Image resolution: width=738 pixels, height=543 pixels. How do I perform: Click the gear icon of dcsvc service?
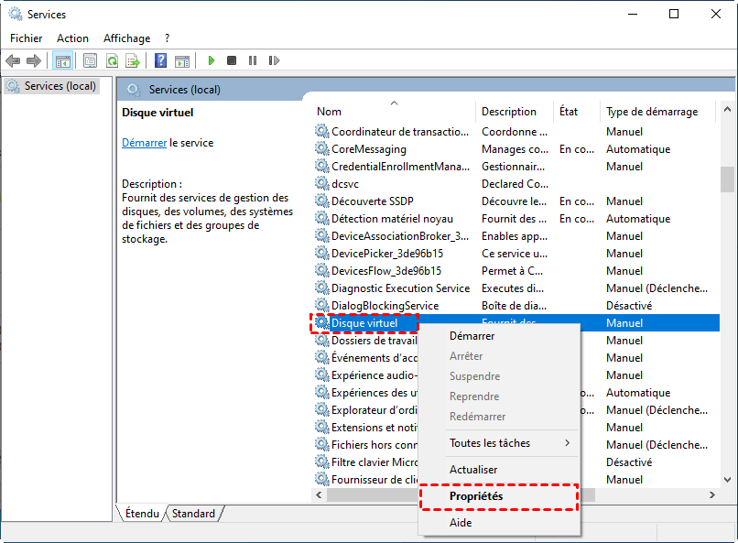[322, 184]
